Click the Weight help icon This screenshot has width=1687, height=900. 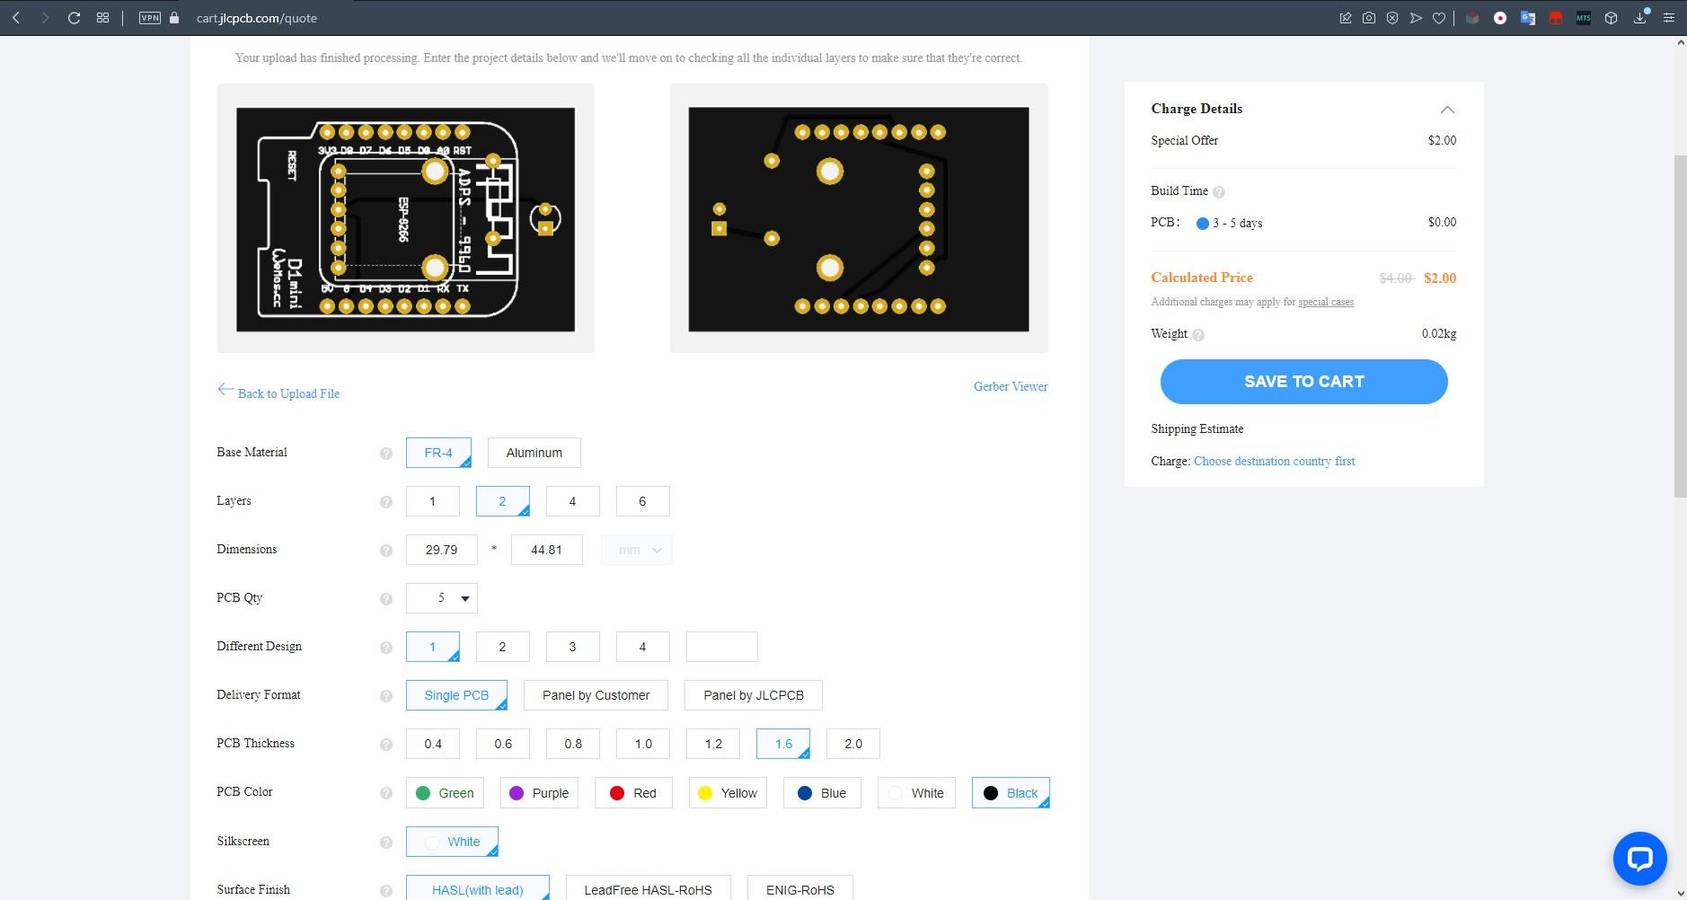point(1197,334)
